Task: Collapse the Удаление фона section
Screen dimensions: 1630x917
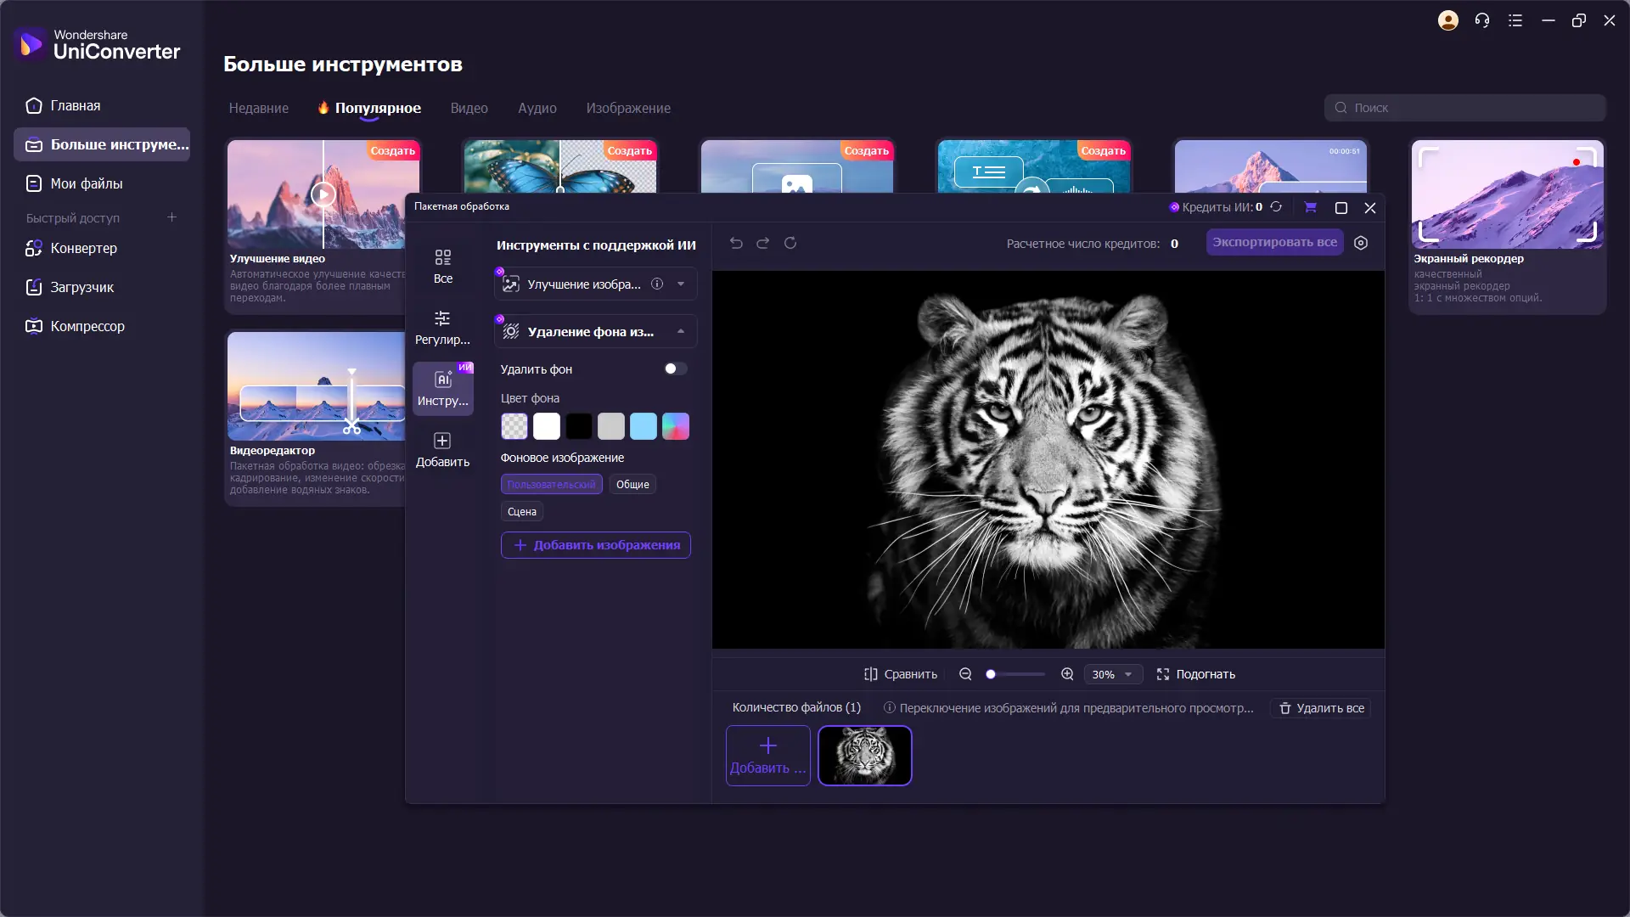Action: click(681, 331)
